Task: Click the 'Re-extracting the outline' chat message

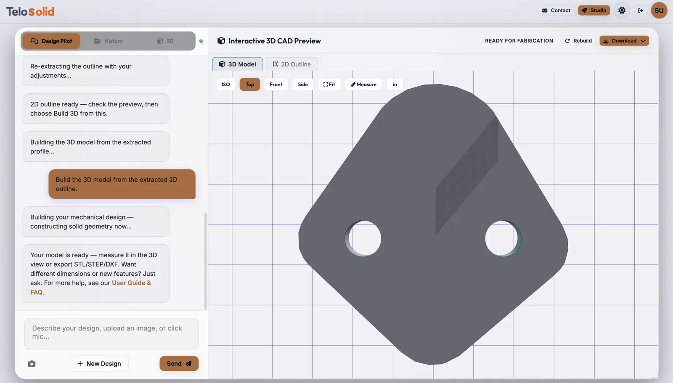Action: (x=96, y=71)
